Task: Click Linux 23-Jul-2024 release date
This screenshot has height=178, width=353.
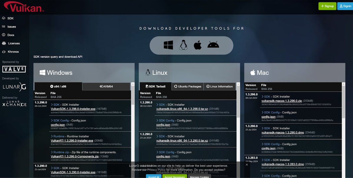Action: 146,138
